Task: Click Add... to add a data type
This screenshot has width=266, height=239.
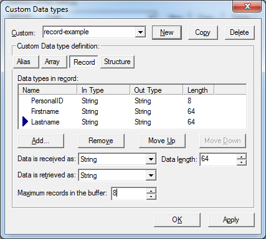Action: (x=40, y=141)
